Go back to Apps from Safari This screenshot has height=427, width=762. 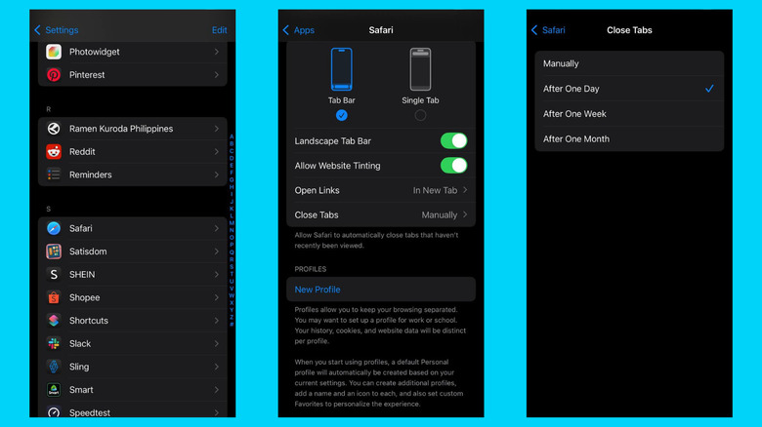point(299,30)
